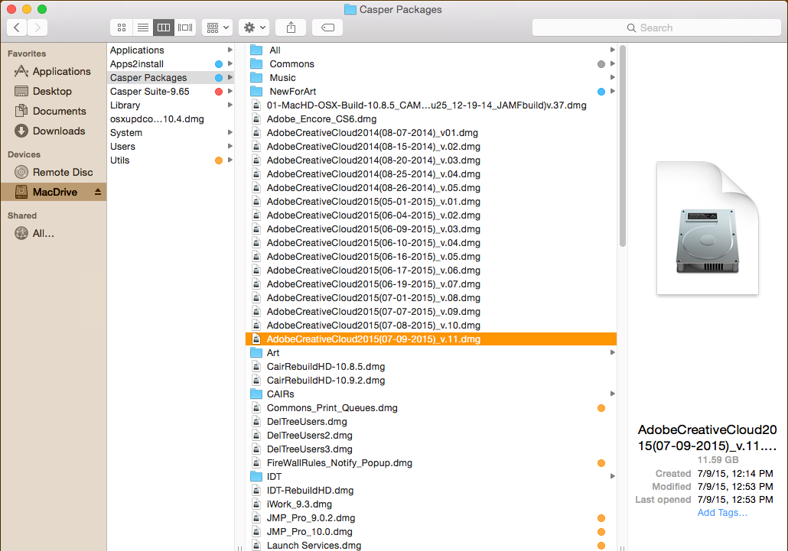This screenshot has width=788, height=551.
Task: Click the disk image preview thumbnail
Action: pos(708,229)
